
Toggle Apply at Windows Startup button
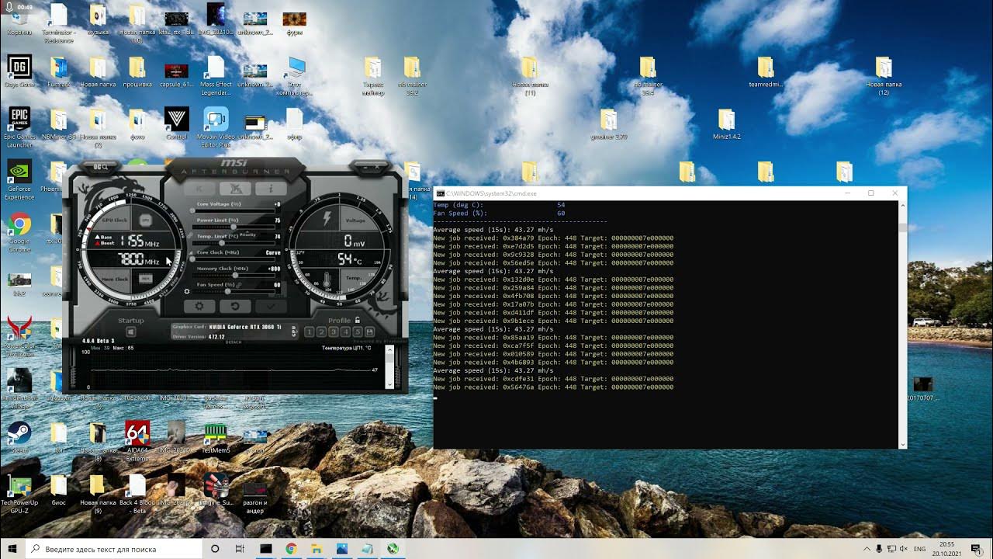click(131, 332)
